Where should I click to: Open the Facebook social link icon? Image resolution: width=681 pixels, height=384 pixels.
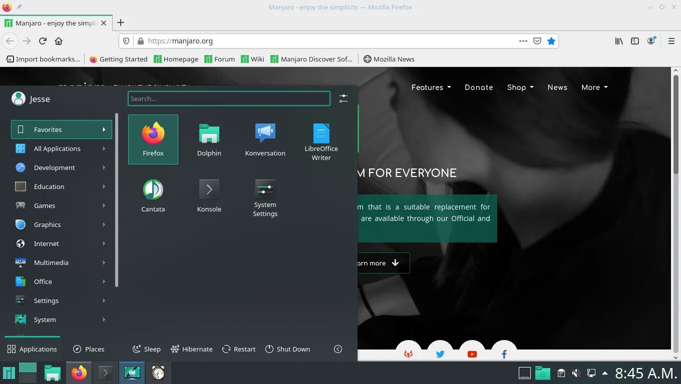[x=504, y=353]
